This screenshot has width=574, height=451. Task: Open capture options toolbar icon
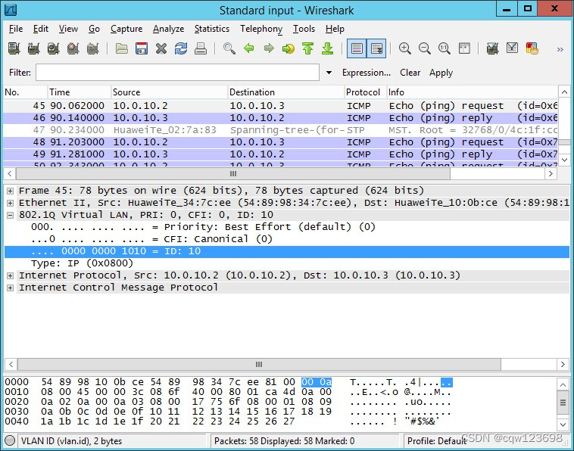point(33,48)
